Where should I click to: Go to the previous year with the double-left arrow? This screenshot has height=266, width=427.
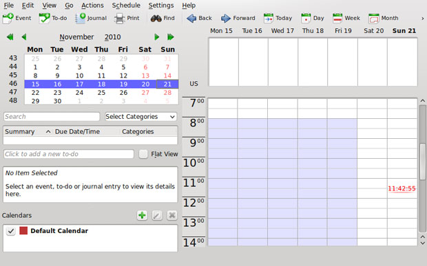point(10,37)
